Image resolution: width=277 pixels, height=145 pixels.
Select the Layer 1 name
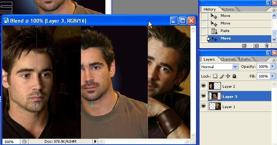(228, 107)
